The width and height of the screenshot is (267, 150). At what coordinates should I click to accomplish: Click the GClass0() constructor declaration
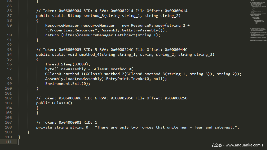coord(54,103)
